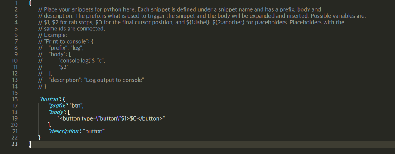Click the $0 placeholder in the button snippet

pos(133,118)
